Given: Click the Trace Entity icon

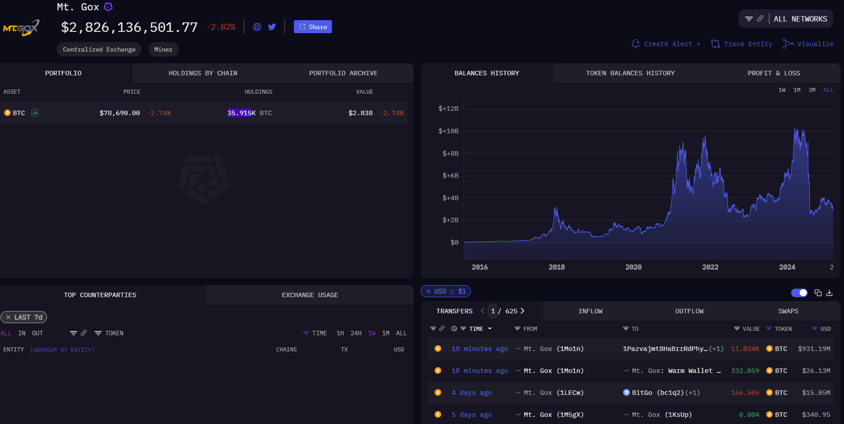Looking at the screenshot, I should pyautogui.click(x=715, y=44).
